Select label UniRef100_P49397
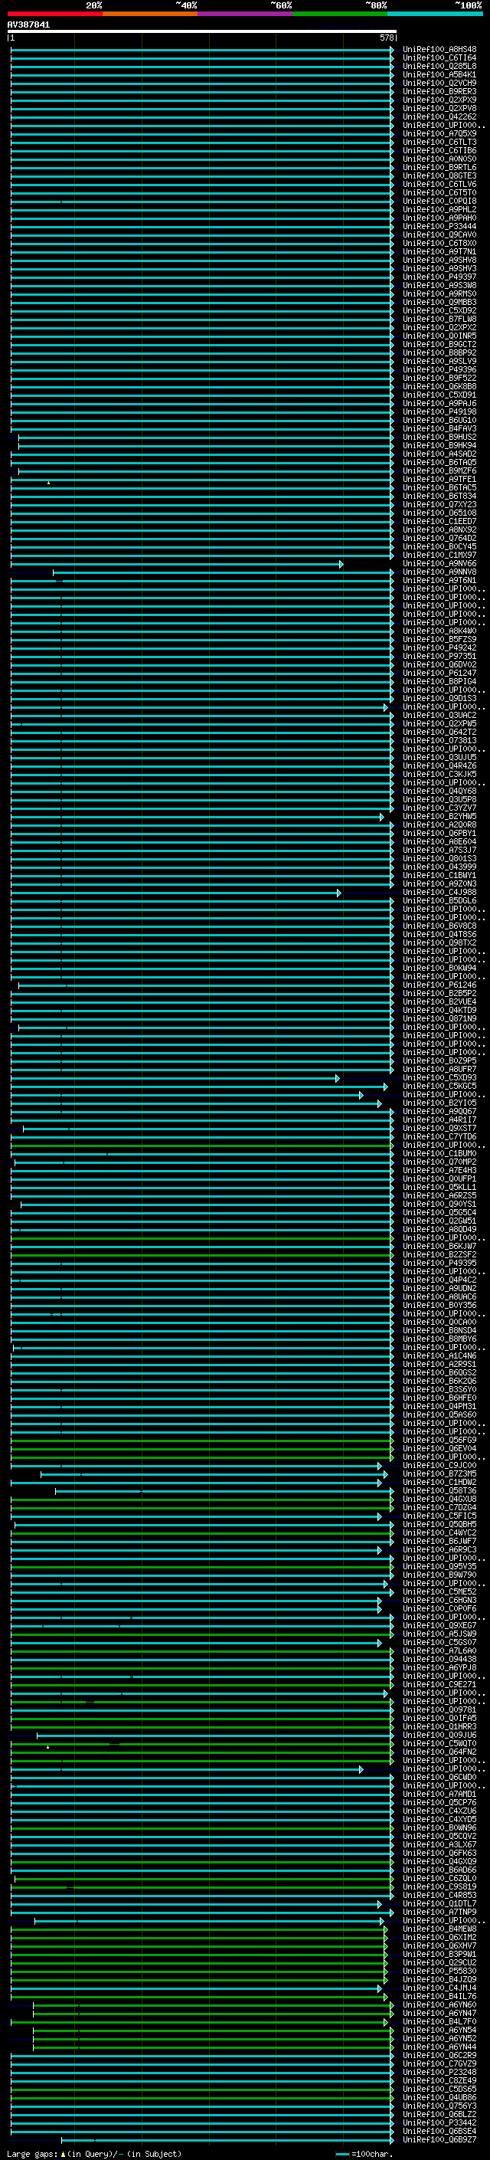Image resolution: width=490 pixels, height=2160 pixels. (439, 277)
